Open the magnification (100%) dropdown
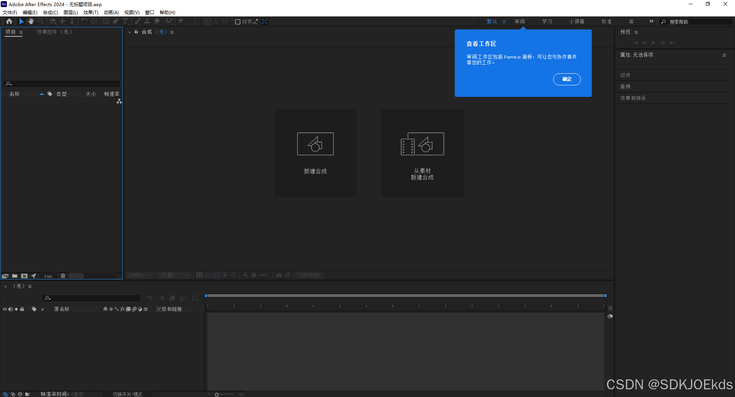735x397 pixels. coord(140,275)
